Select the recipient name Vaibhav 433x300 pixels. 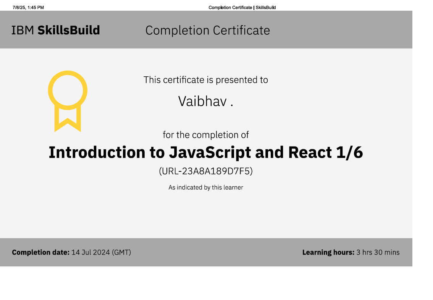coord(206,101)
